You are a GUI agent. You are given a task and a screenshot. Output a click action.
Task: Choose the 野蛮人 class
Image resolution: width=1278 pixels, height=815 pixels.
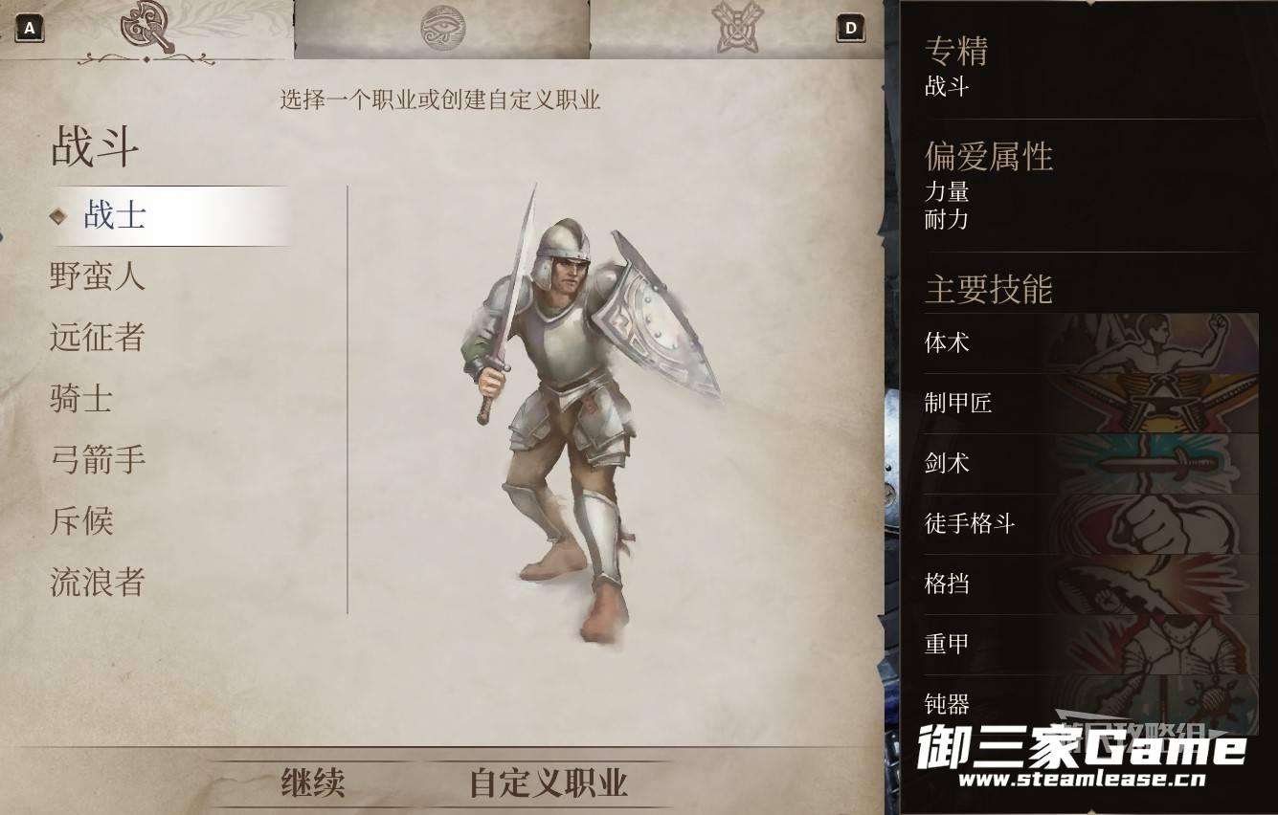click(x=97, y=277)
